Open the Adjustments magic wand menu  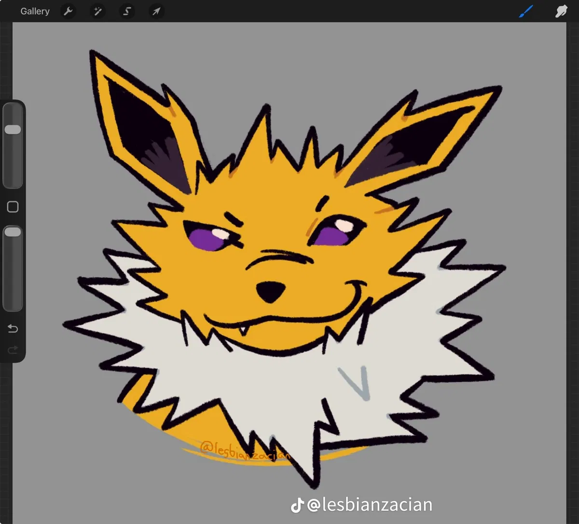click(x=97, y=11)
